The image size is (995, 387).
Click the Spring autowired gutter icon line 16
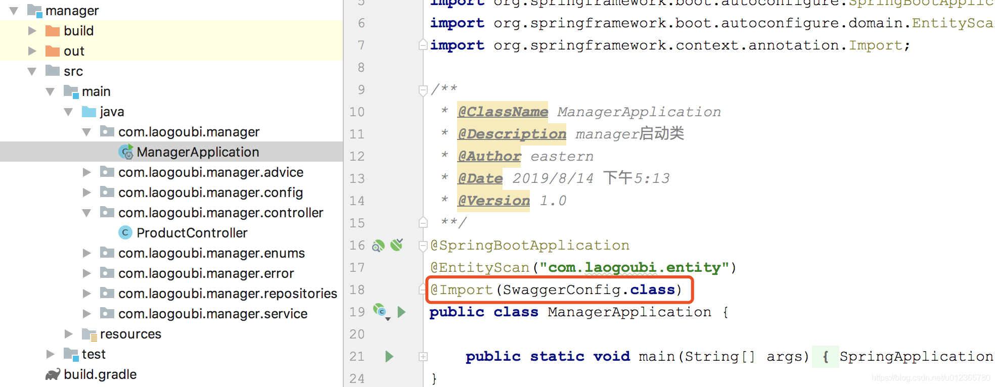pyautogui.click(x=397, y=245)
